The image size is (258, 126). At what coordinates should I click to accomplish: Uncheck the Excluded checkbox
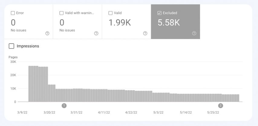pos(159,13)
